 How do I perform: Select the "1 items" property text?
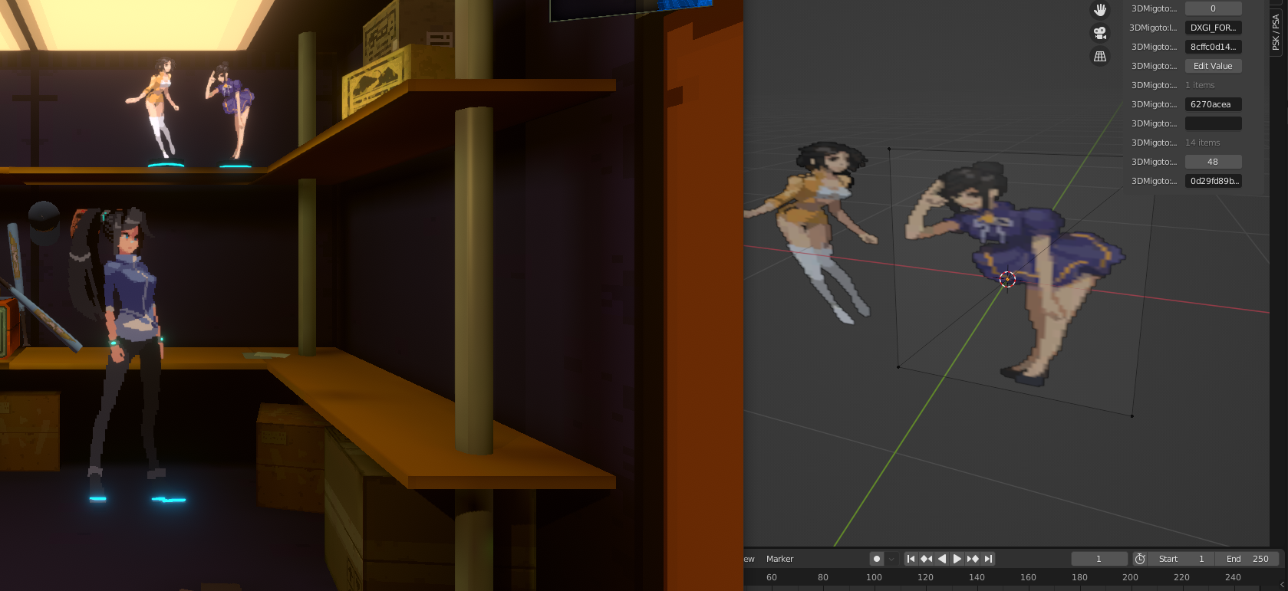1200,85
